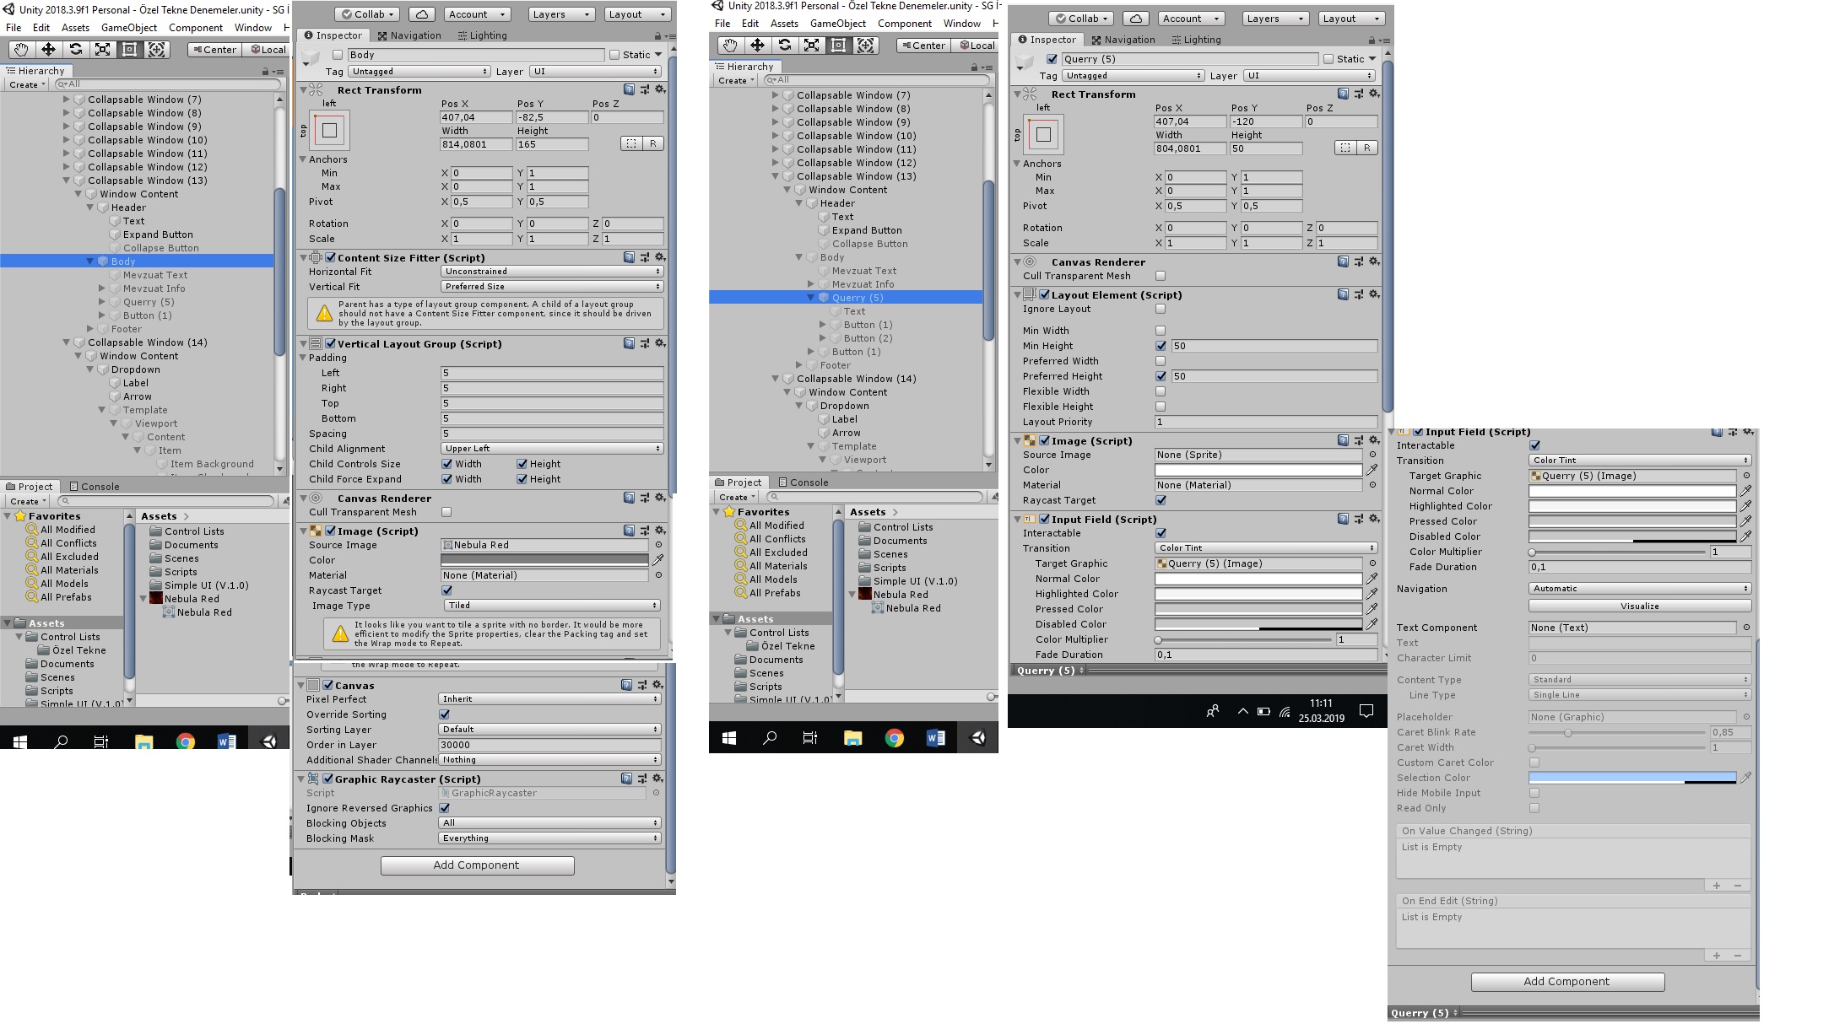
Task: Open gear menu of Layout Element component
Action: coord(1374,294)
